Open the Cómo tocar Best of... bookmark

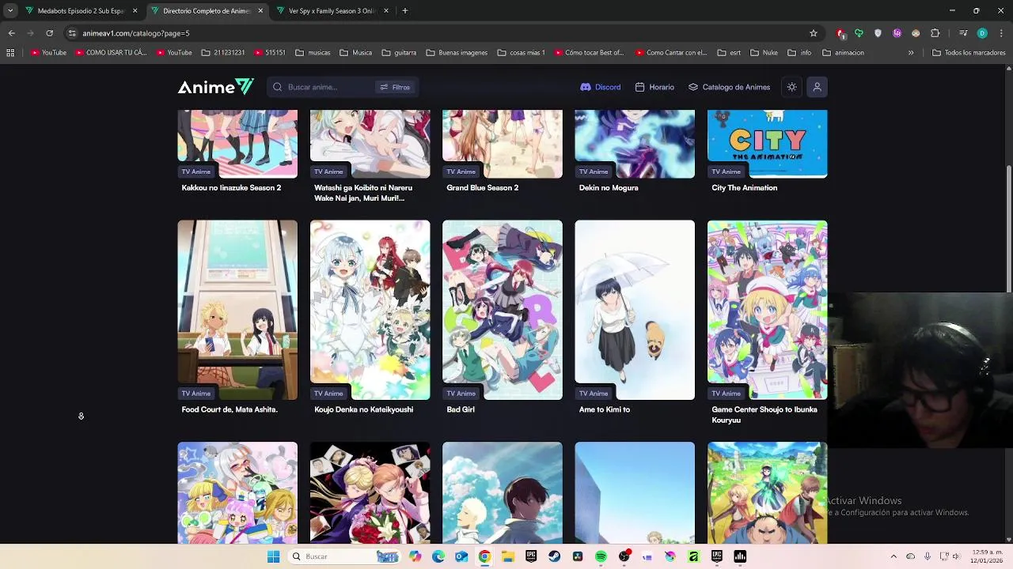(589, 53)
